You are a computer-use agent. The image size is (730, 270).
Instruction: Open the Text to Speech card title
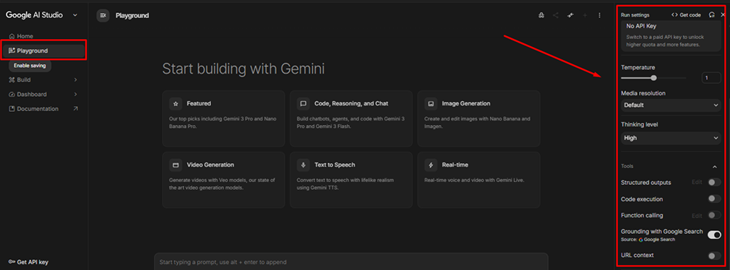[x=335, y=165]
